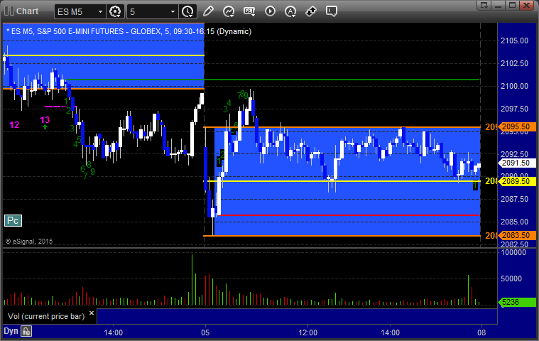539x341 pixels.
Task: Click the chart title ES M5 S&P 500 text
Action: pos(129,31)
